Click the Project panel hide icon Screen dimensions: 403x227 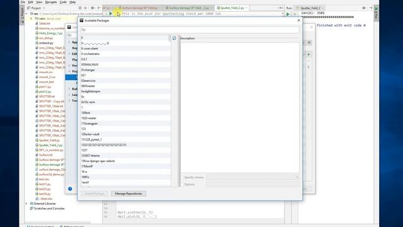coord(99,8)
